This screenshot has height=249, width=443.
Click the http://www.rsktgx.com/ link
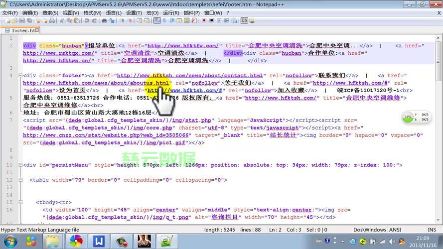(x=59, y=53)
